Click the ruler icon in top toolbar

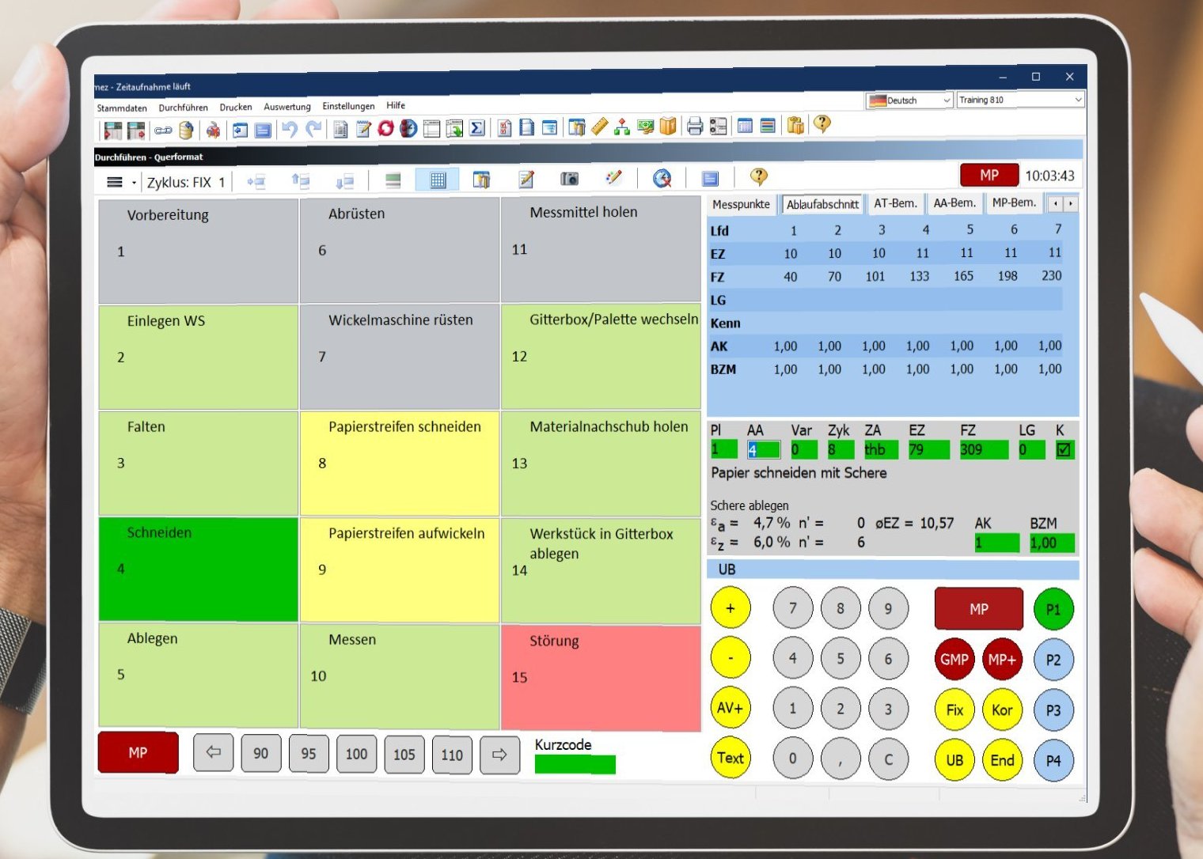[600, 127]
